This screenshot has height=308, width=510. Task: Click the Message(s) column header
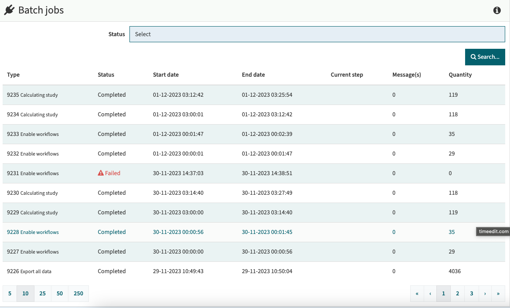pos(407,75)
